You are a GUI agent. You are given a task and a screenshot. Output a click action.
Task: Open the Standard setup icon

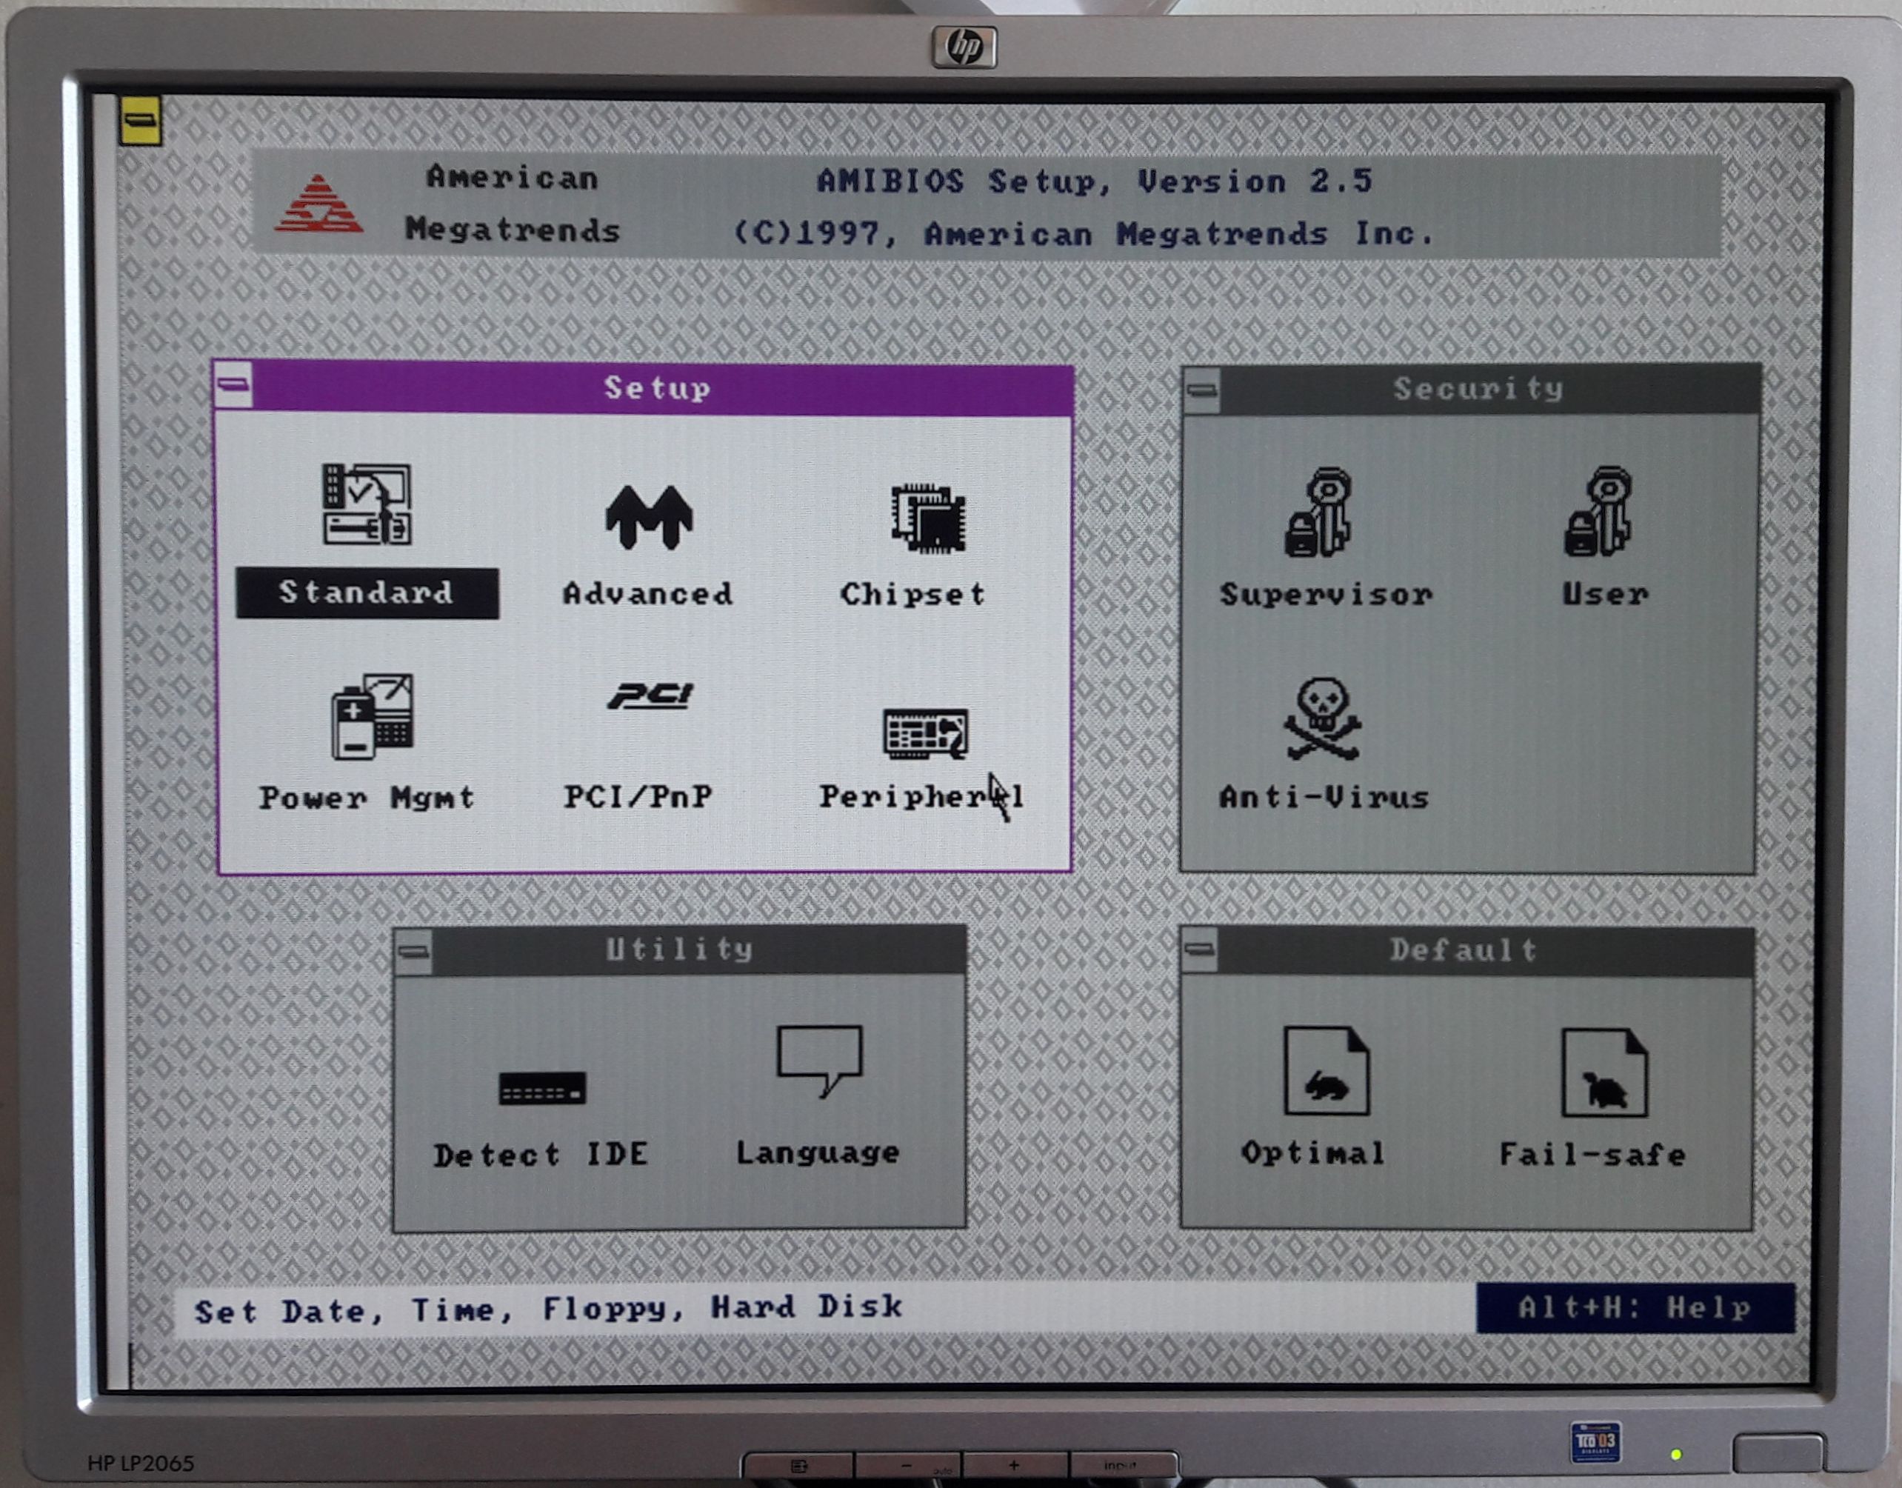coord(367,505)
